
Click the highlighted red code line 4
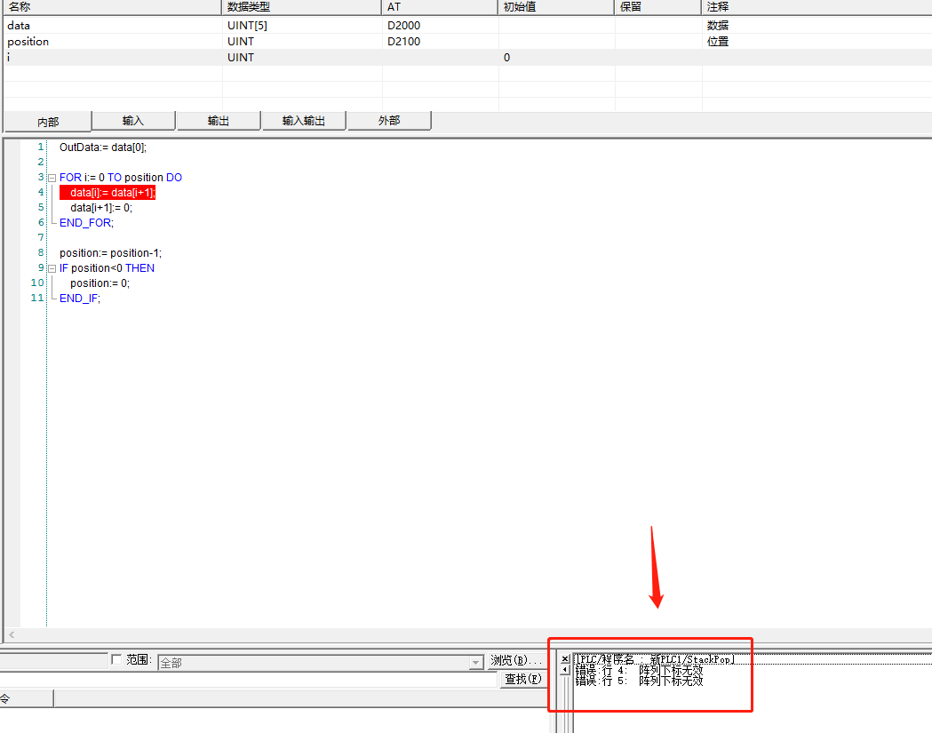click(108, 193)
